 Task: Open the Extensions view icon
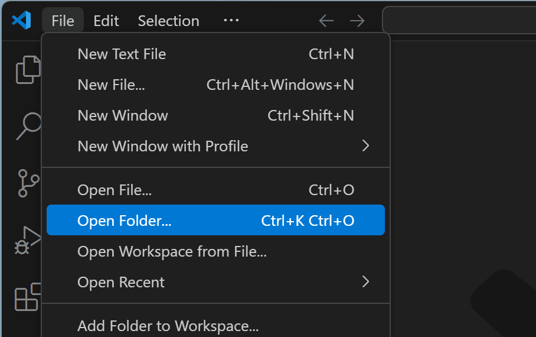pyautogui.click(x=27, y=297)
